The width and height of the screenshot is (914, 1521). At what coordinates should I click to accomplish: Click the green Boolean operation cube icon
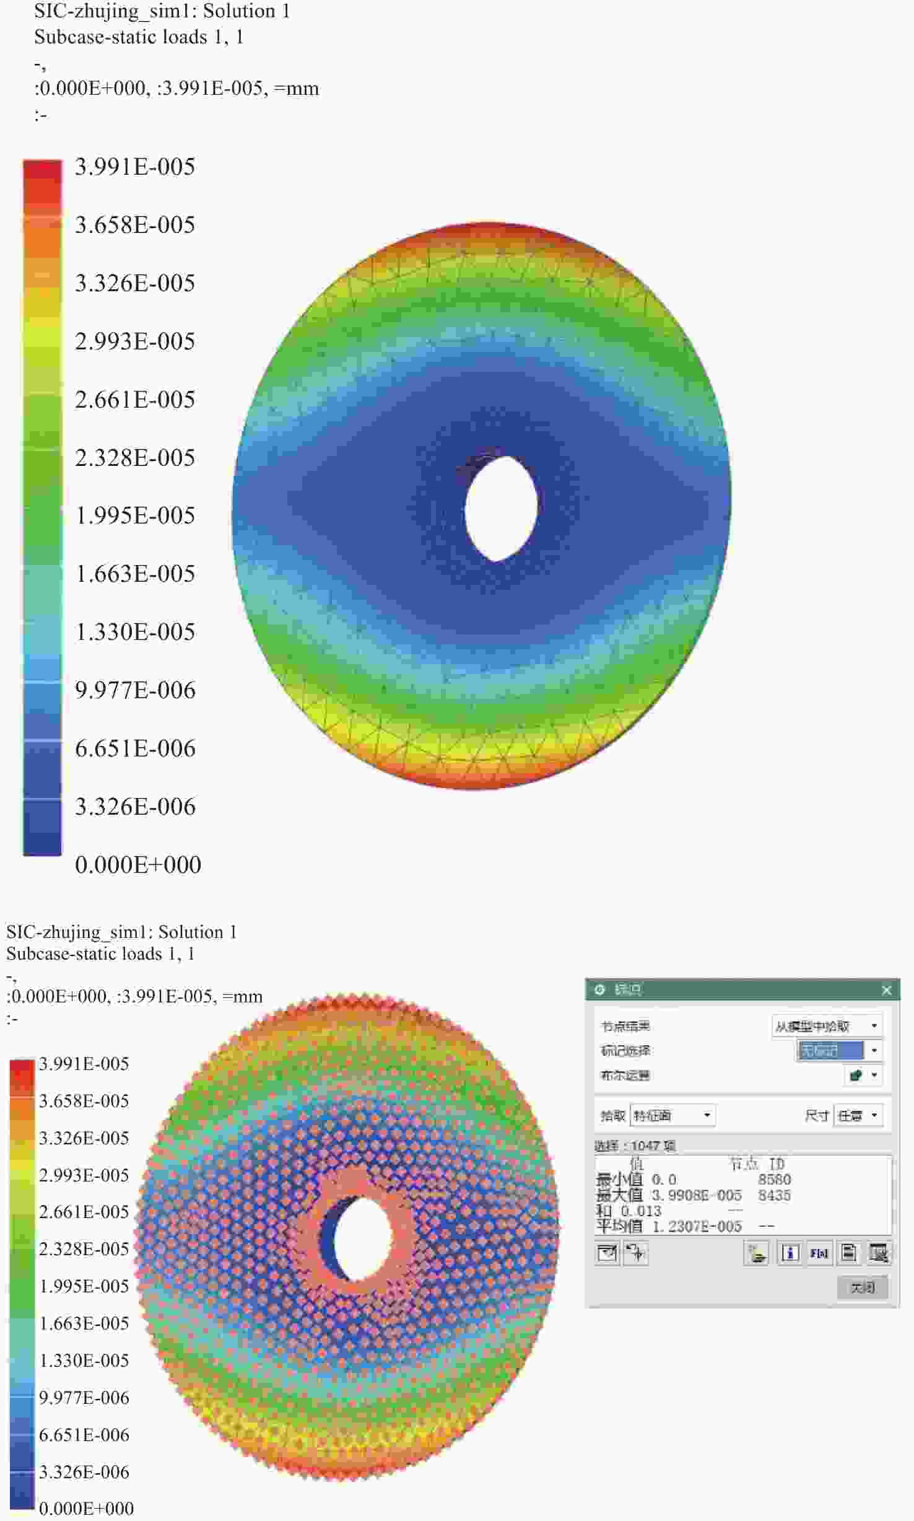click(856, 1076)
